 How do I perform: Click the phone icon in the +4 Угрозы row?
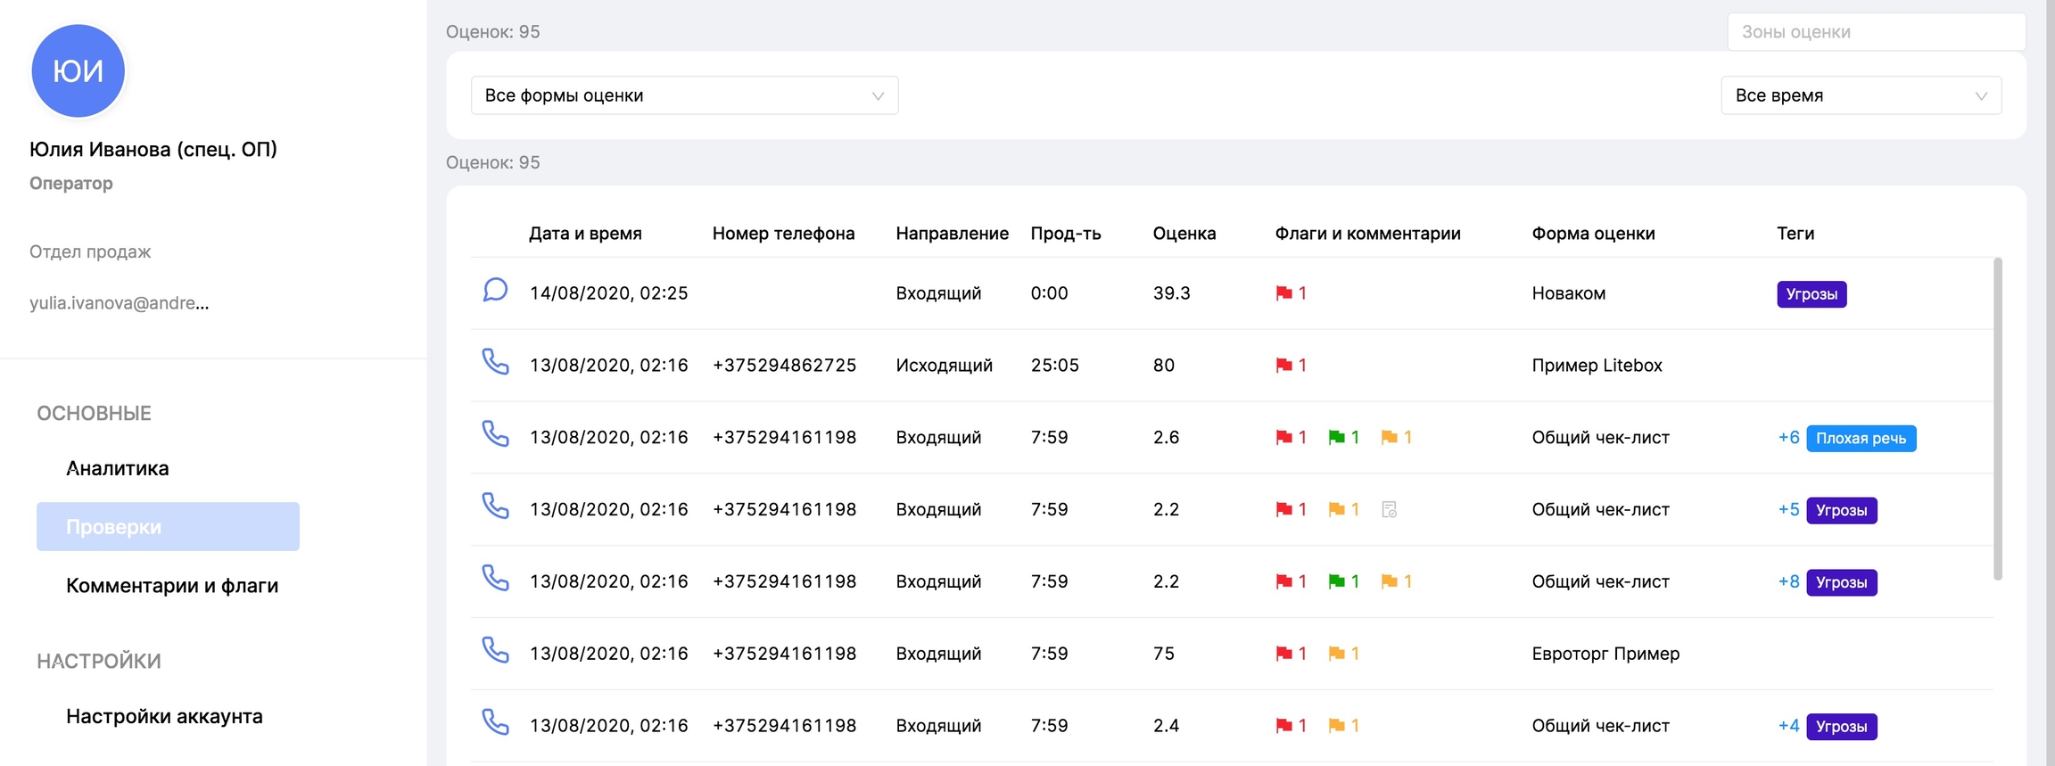[x=495, y=722]
